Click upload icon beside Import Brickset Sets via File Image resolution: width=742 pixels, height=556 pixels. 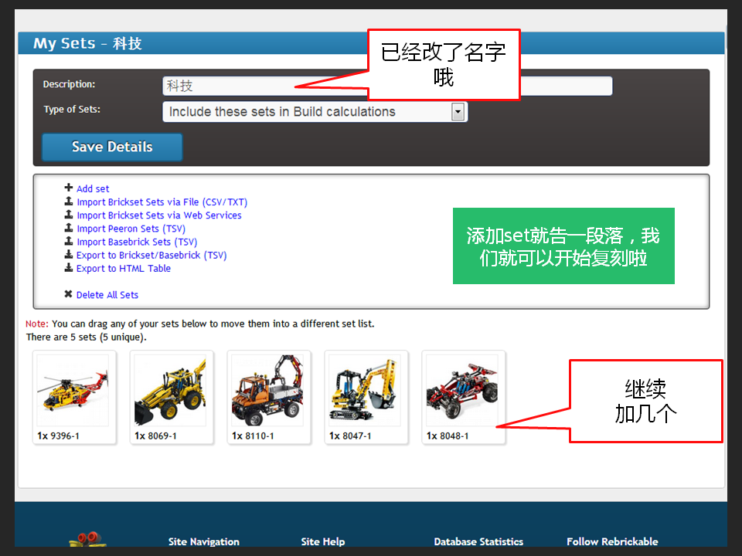(x=69, y=201)
